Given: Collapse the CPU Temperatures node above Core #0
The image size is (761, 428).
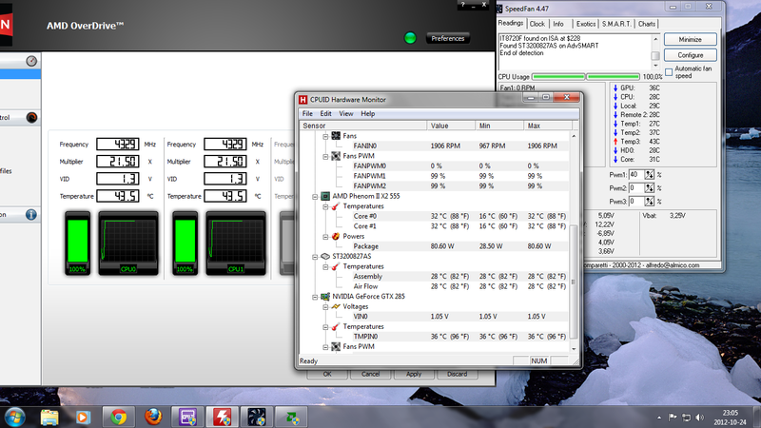Looking at the screenshot, I should (x=325, y=206).
